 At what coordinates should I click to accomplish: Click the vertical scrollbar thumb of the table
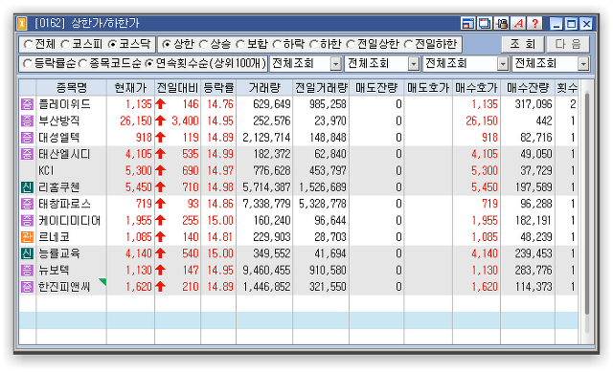pyautogui.click(x=586, y=203)
